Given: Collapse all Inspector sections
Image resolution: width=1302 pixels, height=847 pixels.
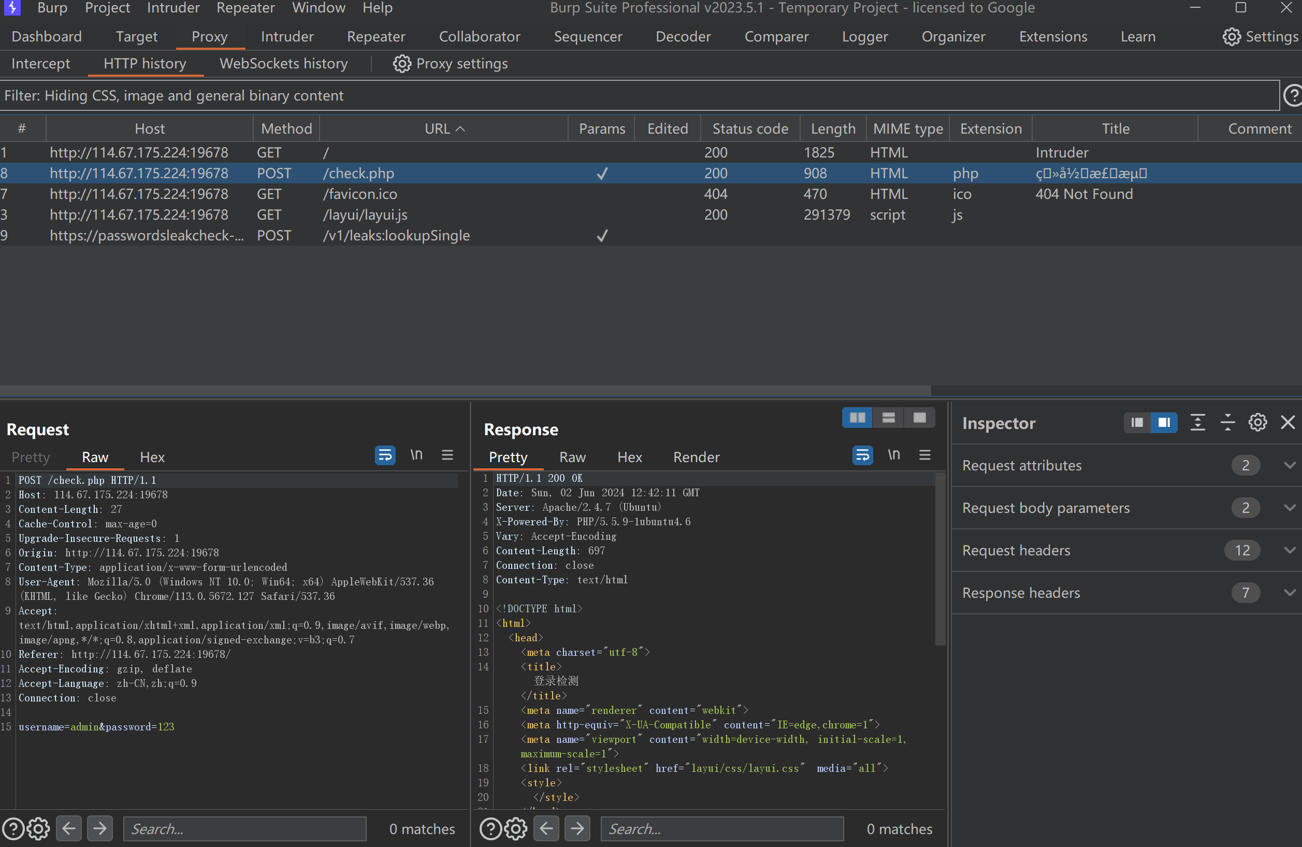Looking at the screenshot, I should click(x=1227, y=422).
